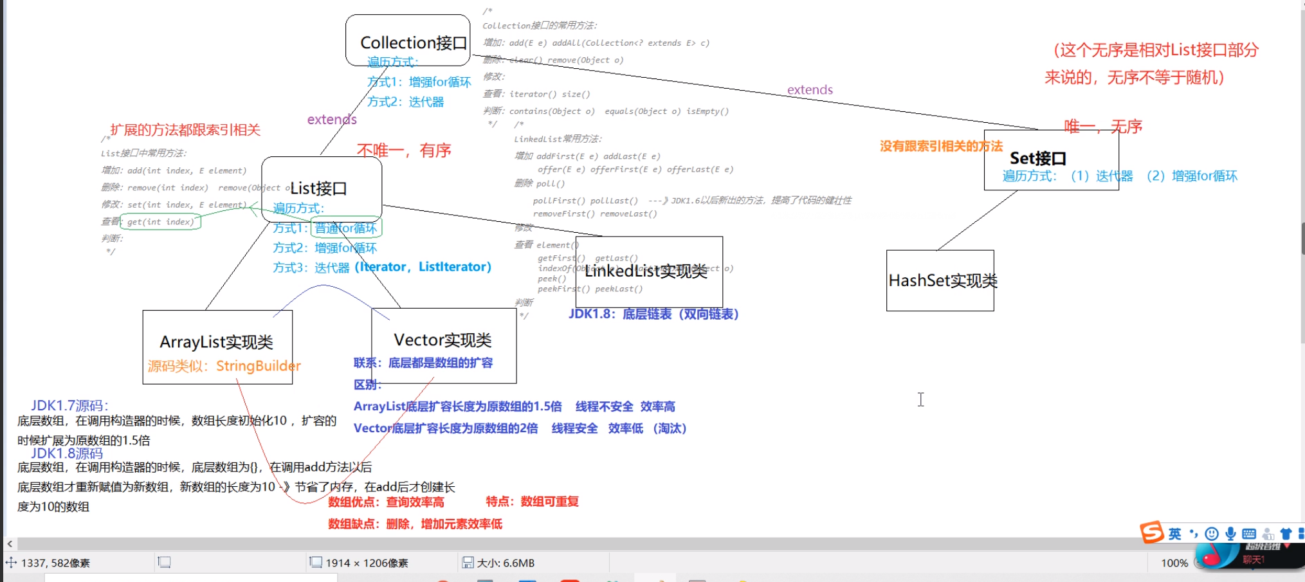
Task: Click the Vector实现类 box title
Action: tap(443, 340)
